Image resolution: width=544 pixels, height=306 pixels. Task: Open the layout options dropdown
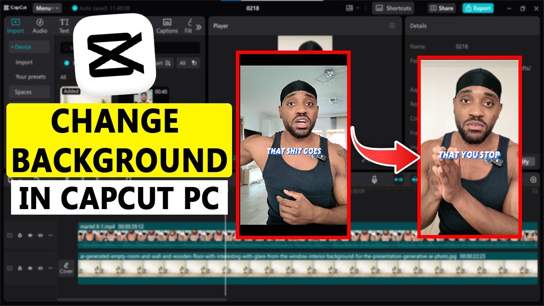[x=353, y=8]
